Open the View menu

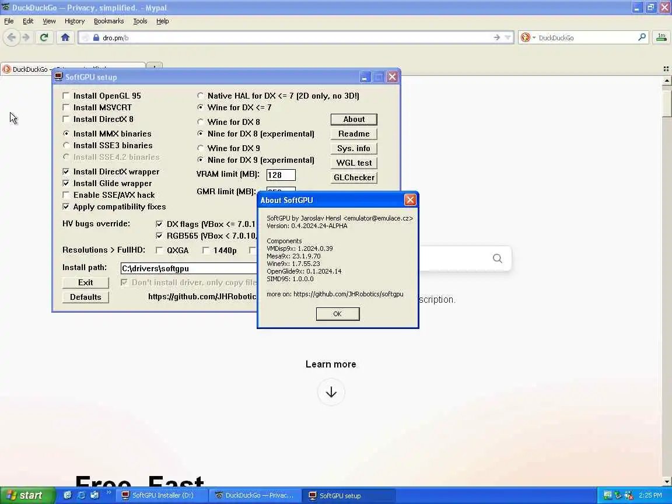[x=49, y=21]
